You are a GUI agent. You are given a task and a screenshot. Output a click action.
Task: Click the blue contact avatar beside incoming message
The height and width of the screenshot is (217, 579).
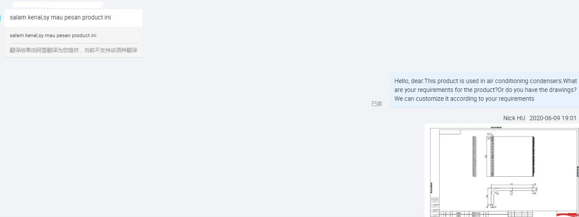tap(1, 18)
